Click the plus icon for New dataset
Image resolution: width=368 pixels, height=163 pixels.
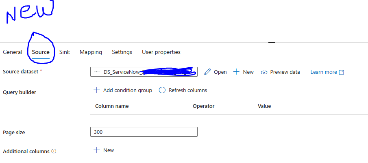click(x=236, y=72)
